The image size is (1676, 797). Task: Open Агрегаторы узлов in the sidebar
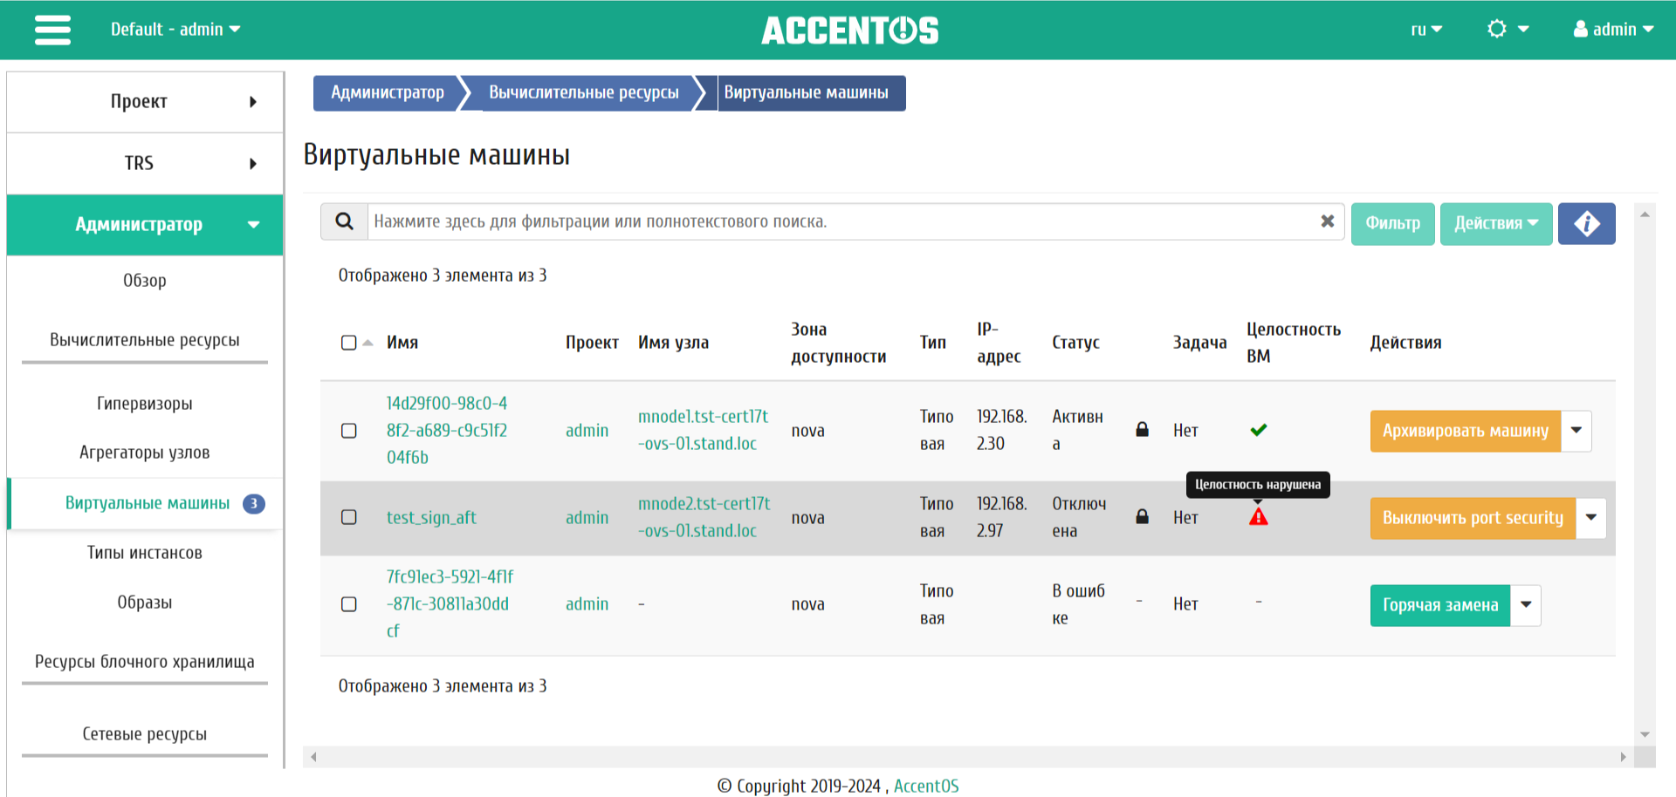click(x=145, y=453)
